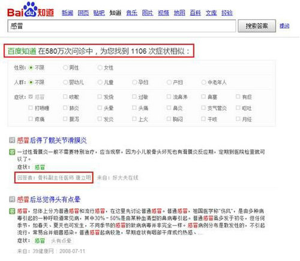Click the date 2008-07-11

(x=72, y=251)
